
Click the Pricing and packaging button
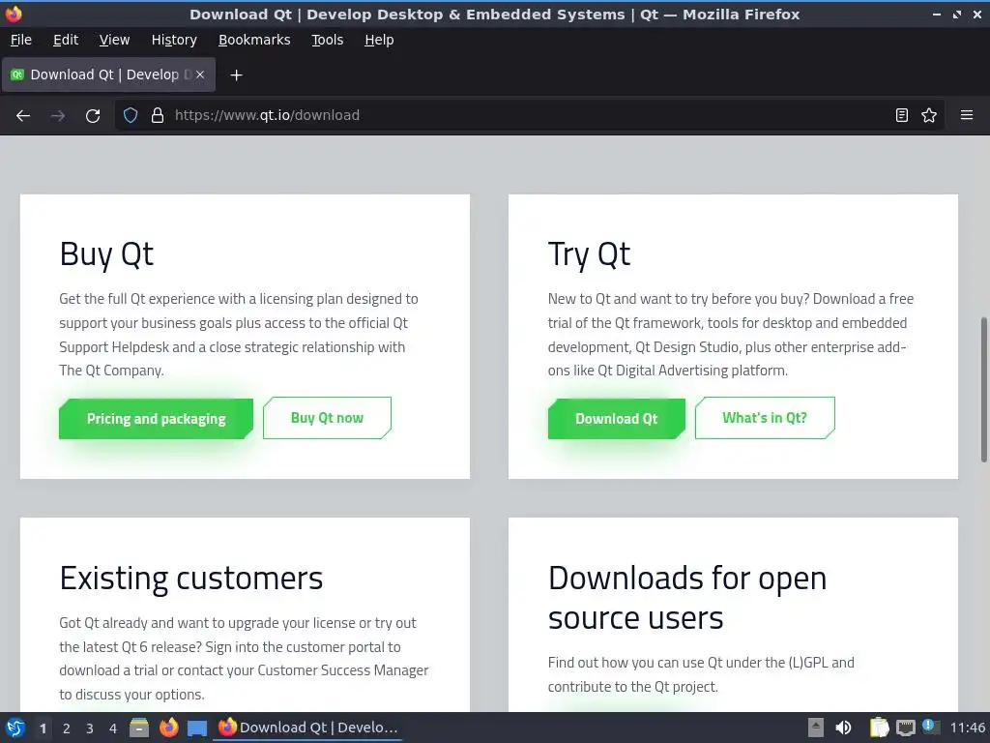156,418
